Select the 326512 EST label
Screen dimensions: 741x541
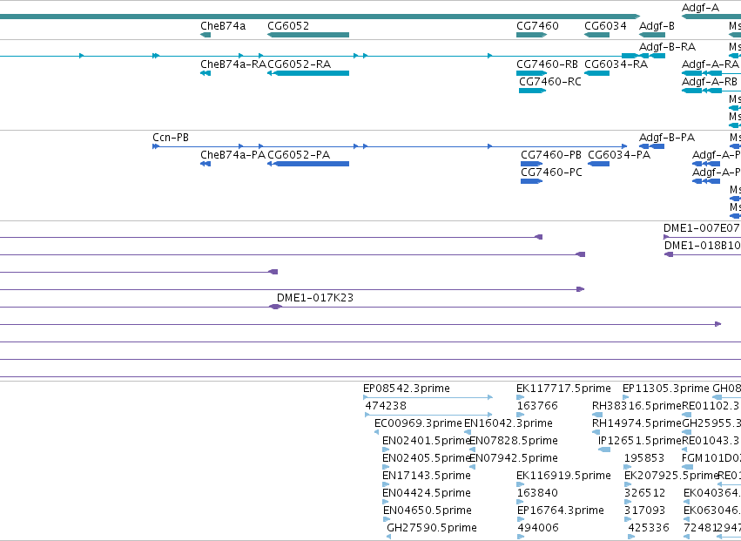[644, 493]
